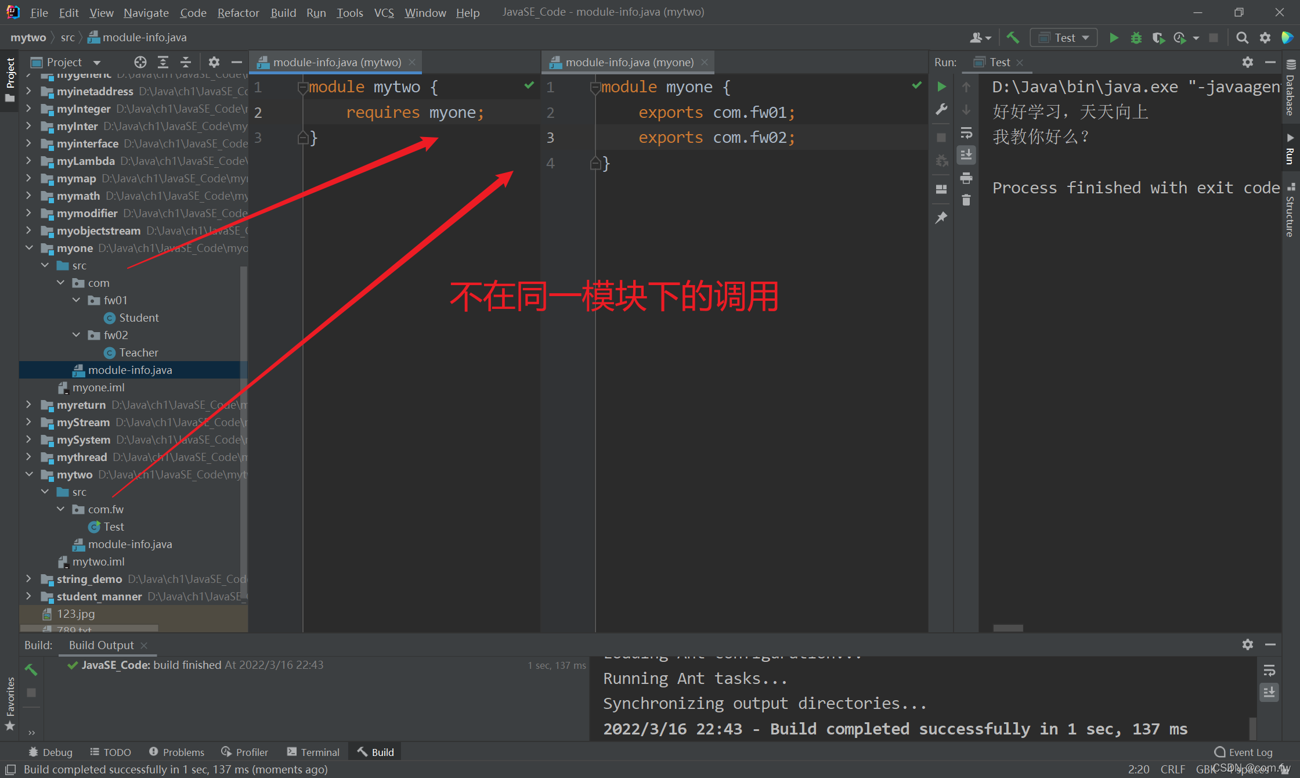Toggle scroll to end in Run console

[x=966, y=155]
